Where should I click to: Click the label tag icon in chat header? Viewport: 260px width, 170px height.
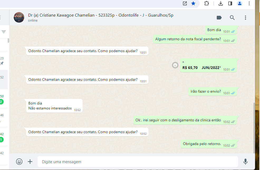coord(219,18)
